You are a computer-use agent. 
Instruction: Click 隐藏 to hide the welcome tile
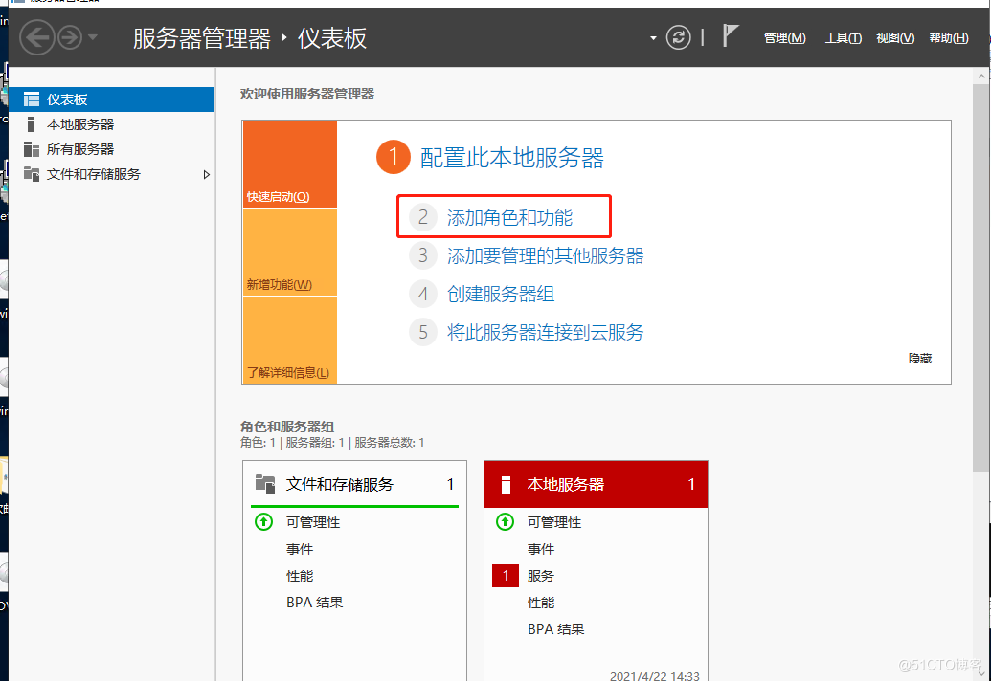(920, 359)
